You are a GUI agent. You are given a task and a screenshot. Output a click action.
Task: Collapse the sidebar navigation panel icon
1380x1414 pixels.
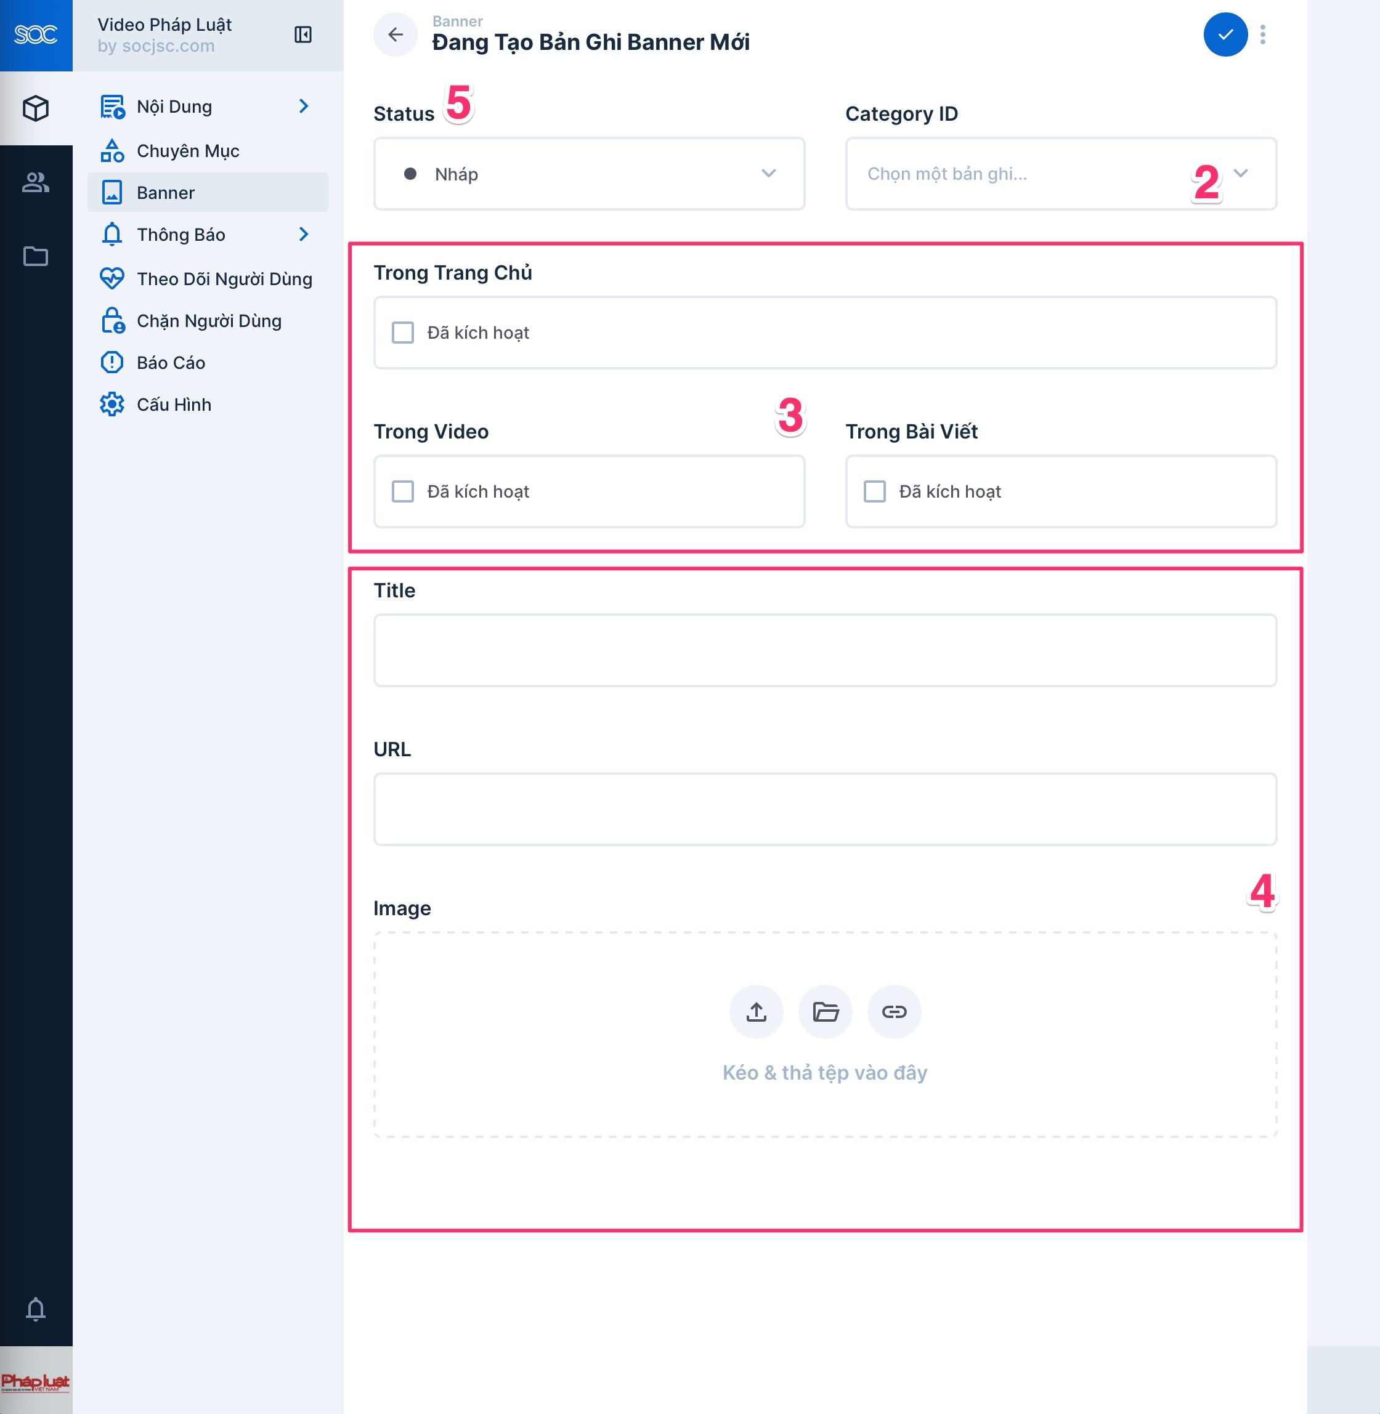click(303, 34)
